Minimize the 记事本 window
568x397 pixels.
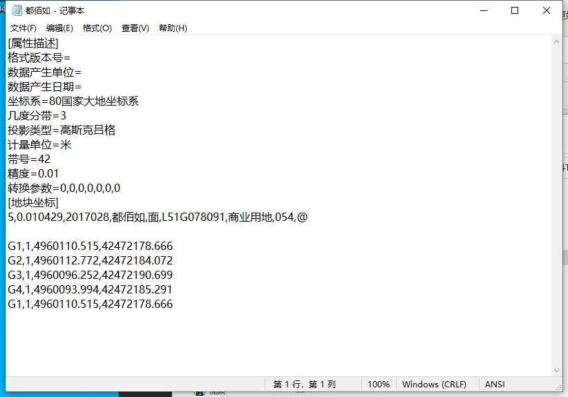pyautogui.click(x=484, y=10)
